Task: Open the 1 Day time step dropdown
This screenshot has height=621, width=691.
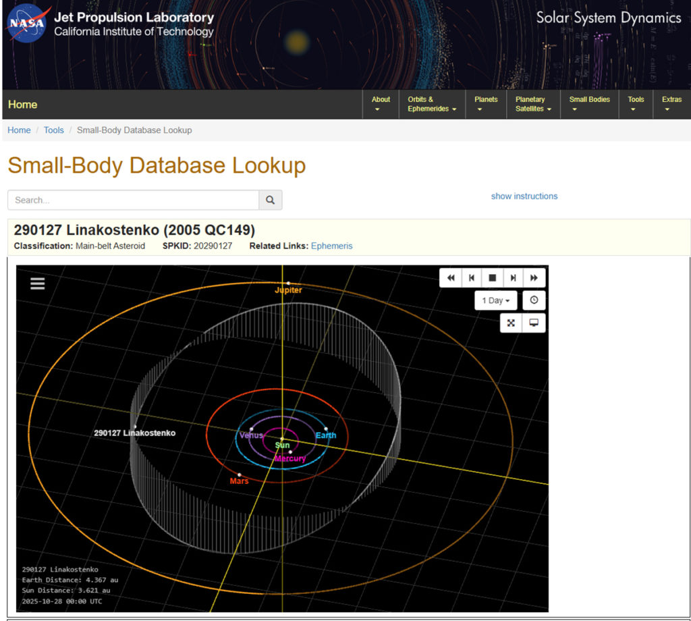Action: coord(495,300)
